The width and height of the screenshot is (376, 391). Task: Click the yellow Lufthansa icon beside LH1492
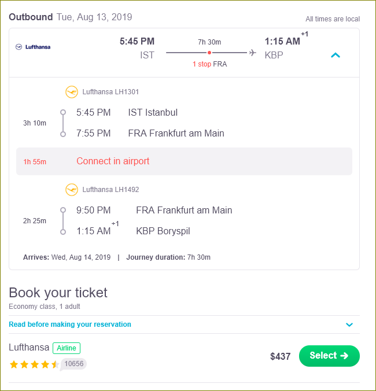click(72, 190)
